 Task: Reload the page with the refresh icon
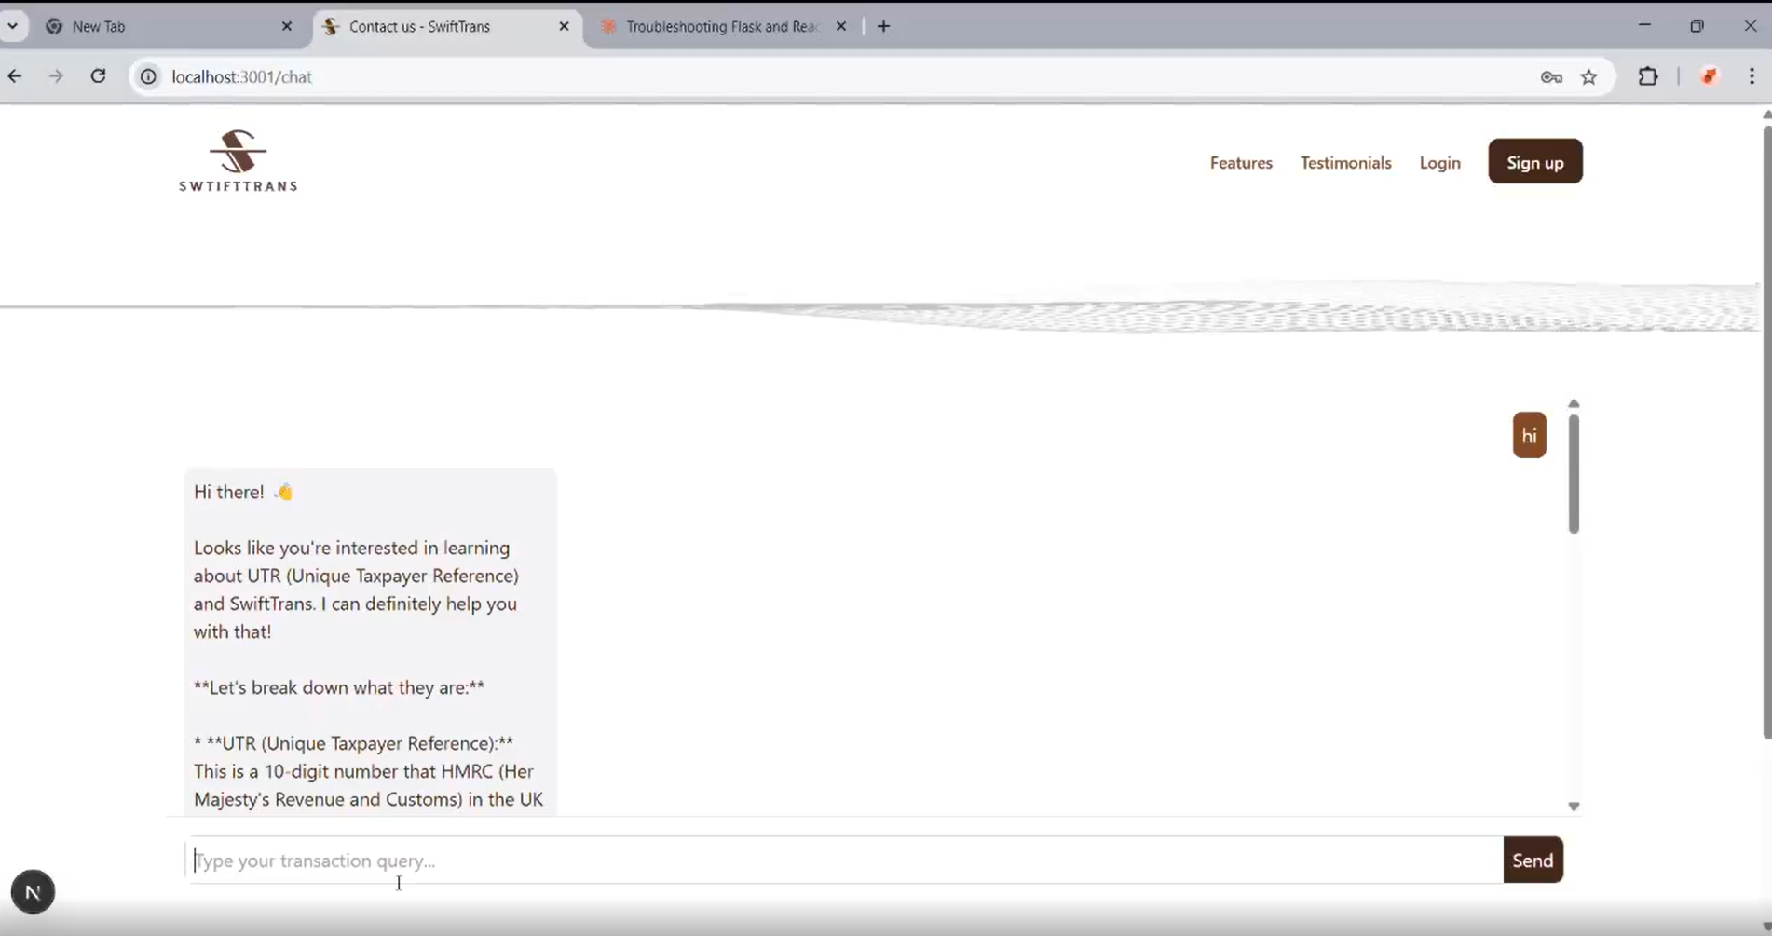pos(98,76)
